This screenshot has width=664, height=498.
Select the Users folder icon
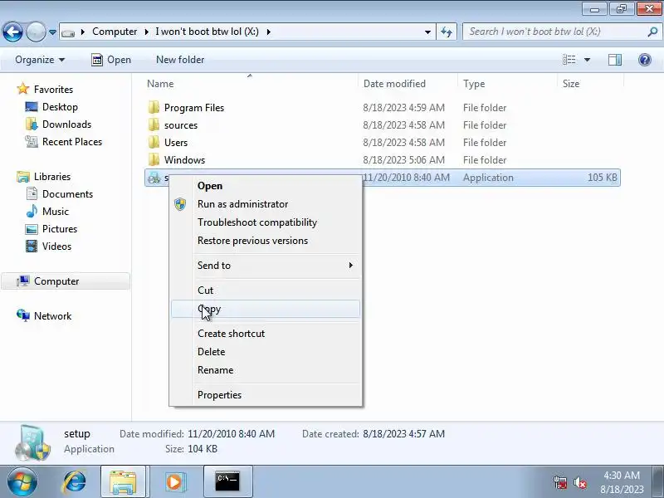pyautogui.click(x=154, y=142)
